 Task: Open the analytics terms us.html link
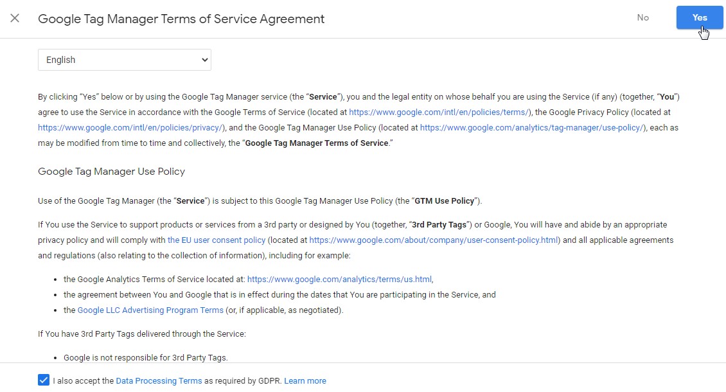(x=339, y=280)
